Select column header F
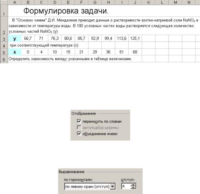The image size is (200, 194). pos(82,2)
